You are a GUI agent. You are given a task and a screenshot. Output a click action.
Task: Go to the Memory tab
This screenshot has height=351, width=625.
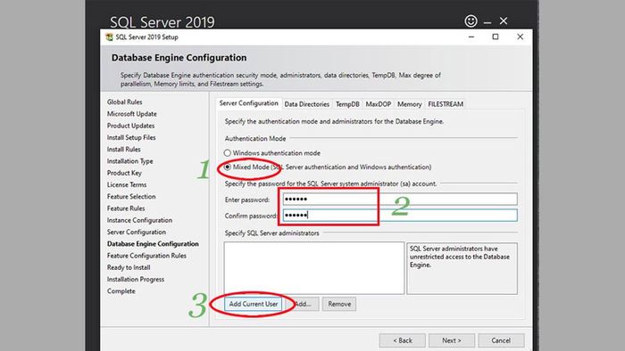[409, 104]
